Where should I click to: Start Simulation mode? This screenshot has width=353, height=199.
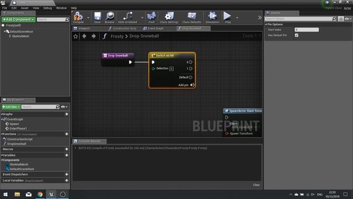[x=212, y=18]
